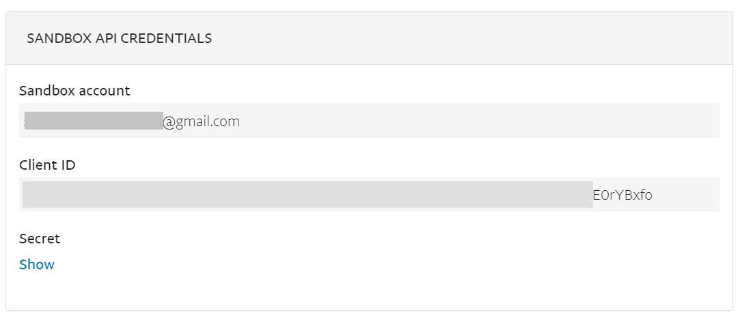The width and height of the screenshot is (740, 319).
Task: Click the gray redaction over the email
Action: pos(94,121)
